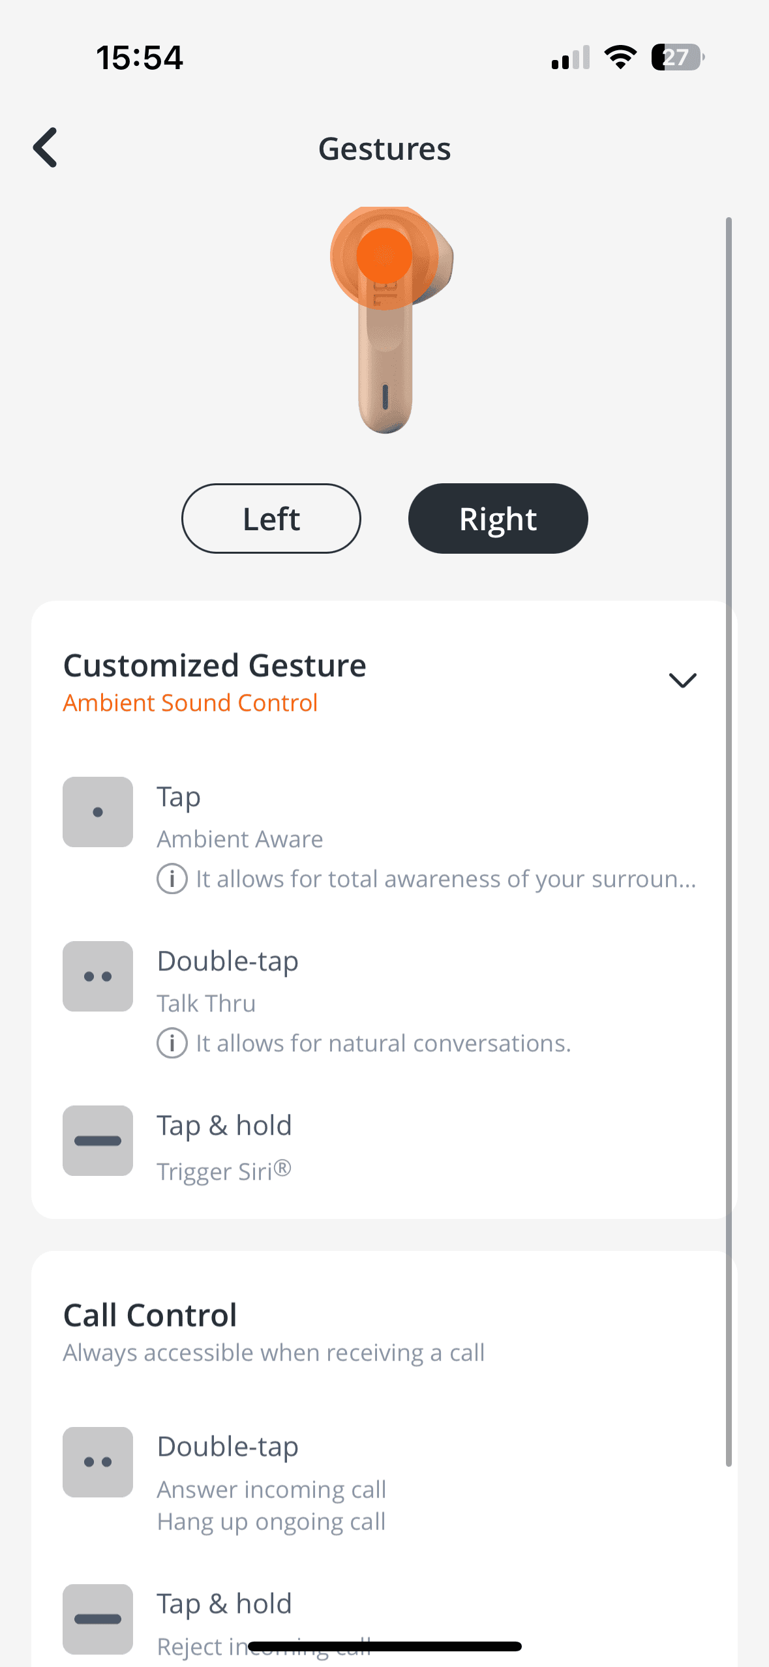Open info icon for Ambient Aware description
This screenshot has height=1667, width=769.
[x=172, y=879]
